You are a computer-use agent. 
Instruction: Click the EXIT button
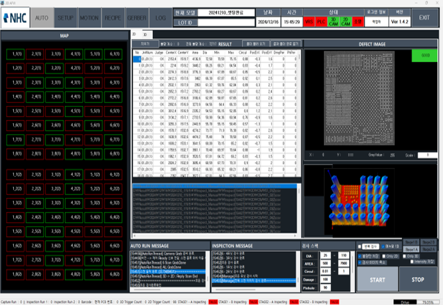pyautogui.click(x=424, y=18)
